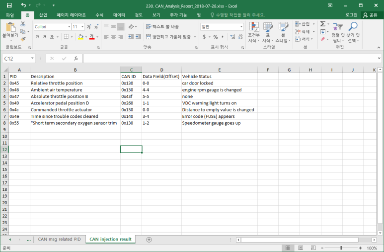Image resolution: width=384 pixels, height=252 pixels.
Task: Open the font name dropdown
Action: point(70,27)
